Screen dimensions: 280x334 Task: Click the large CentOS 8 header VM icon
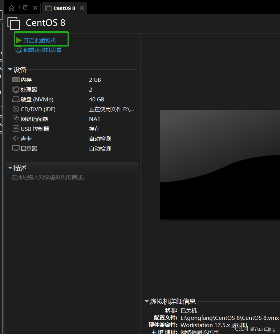click(14, 23)
